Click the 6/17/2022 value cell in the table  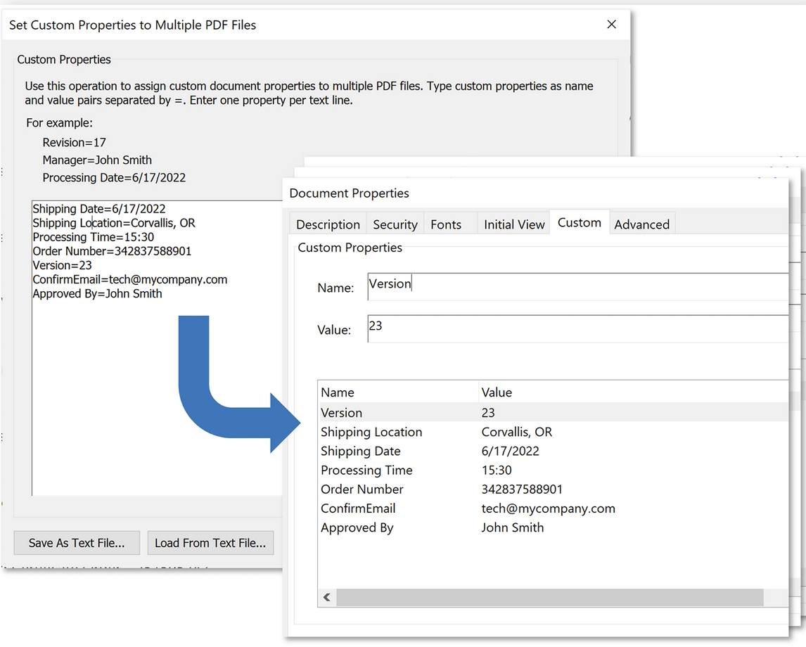pyautogui.click(x=510, y=451)
